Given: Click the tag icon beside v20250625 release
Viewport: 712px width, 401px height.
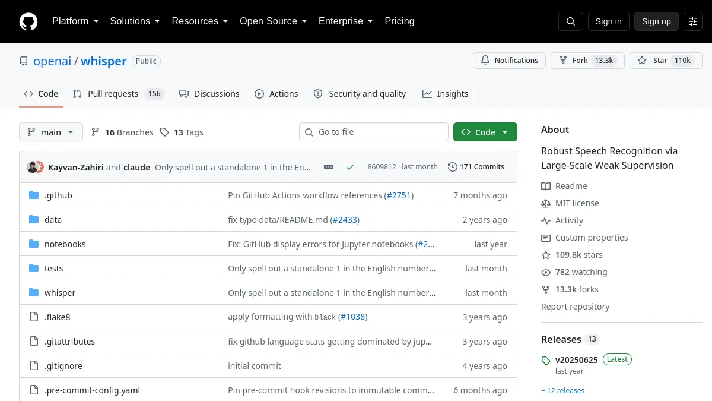Looking at the screenshot, I should tap(546, 361).
